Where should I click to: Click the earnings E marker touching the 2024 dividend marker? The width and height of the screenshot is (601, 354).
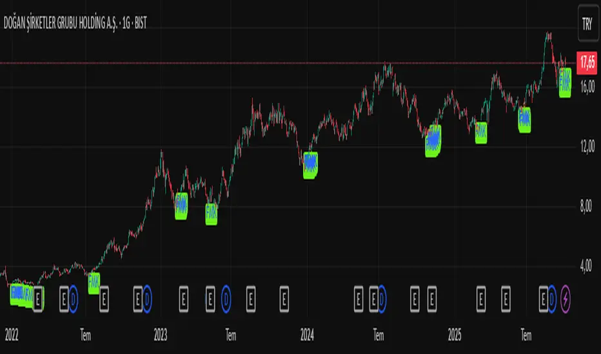[374, 299]
